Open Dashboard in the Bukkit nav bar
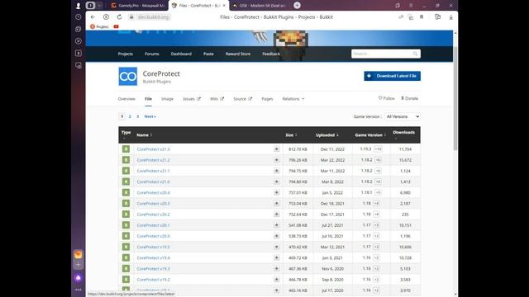The height and width of the screenshot is (297, 529). pyautogui.click(x=181, y=54)
